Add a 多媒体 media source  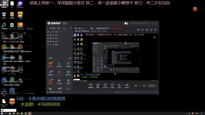coord(112,86)
